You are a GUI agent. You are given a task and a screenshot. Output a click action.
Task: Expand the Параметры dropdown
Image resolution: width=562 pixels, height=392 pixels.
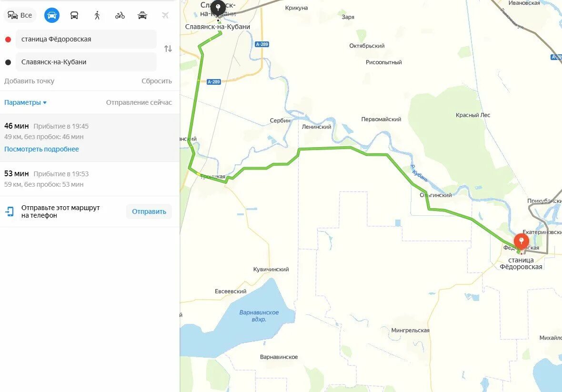click(25, 102)
